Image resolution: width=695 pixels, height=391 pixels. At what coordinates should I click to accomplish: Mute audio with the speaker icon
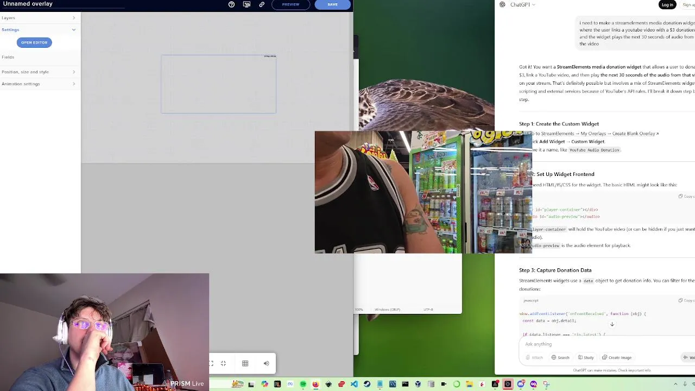point(266,363)
